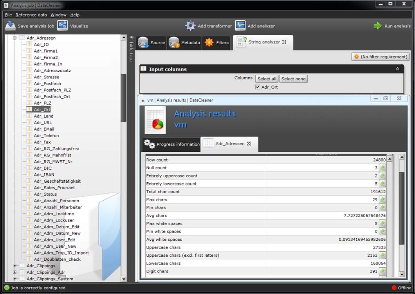Image resolution: width=415 pixels, height=294 pixels.
Task: Click scroll down arrow in schema tree
Action: pyautogui.click(x=124, y=279)
